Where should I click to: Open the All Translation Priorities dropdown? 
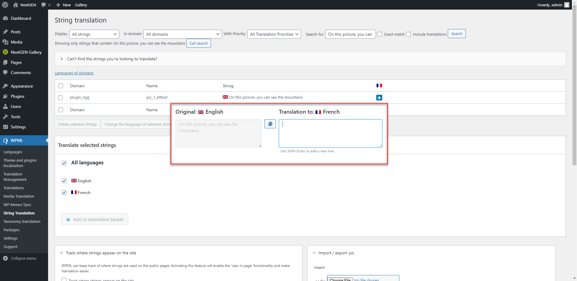(274, 34)
